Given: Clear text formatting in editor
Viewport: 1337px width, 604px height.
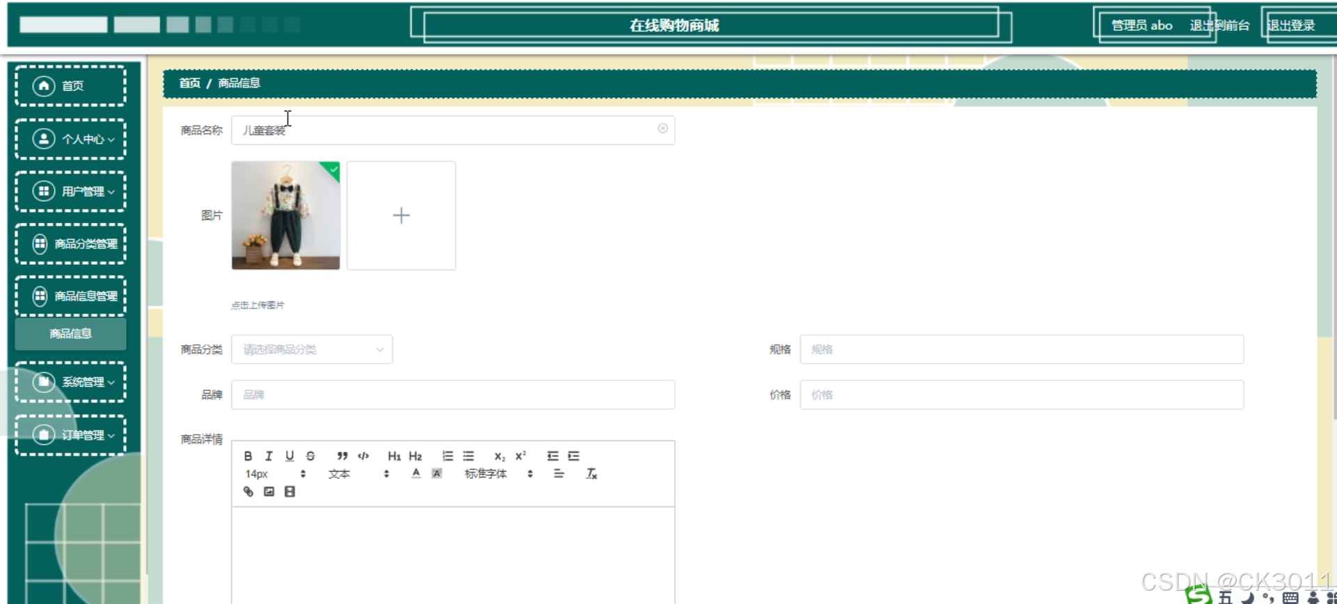Looking at the screenshot, I should point(591,473).
